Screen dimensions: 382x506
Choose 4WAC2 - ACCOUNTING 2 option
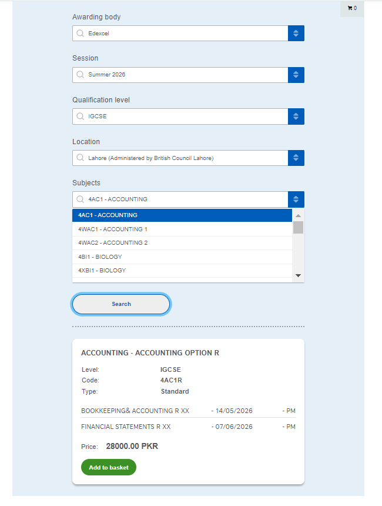point(182,243)
